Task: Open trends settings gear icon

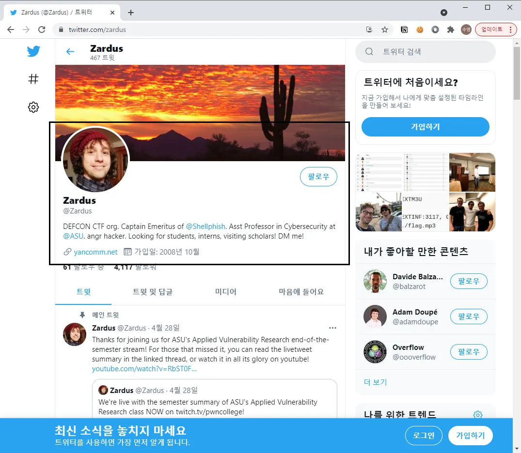Action: pyautogui.click(x=478, y=414)
